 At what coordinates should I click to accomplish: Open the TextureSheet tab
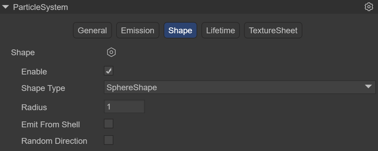(273, 31)
